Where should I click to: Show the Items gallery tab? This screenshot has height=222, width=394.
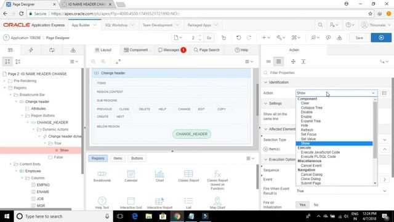[x=118, y=158]
